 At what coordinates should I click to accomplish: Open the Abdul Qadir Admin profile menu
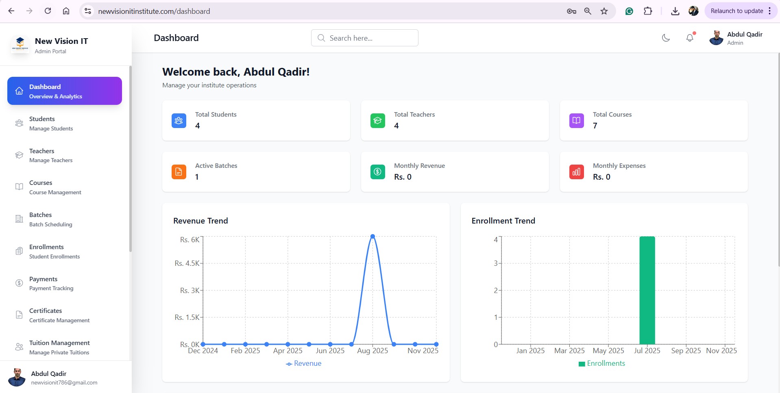click(x=736, y=38)
